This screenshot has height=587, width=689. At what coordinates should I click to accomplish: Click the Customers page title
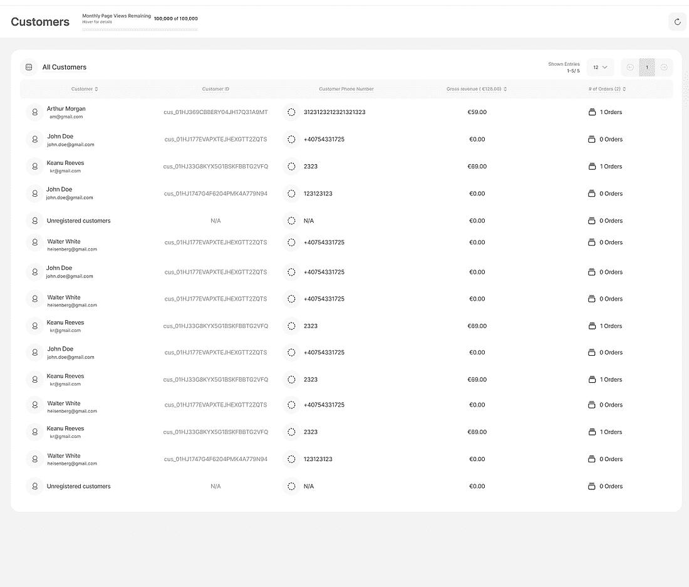click(x=40, y=22)
